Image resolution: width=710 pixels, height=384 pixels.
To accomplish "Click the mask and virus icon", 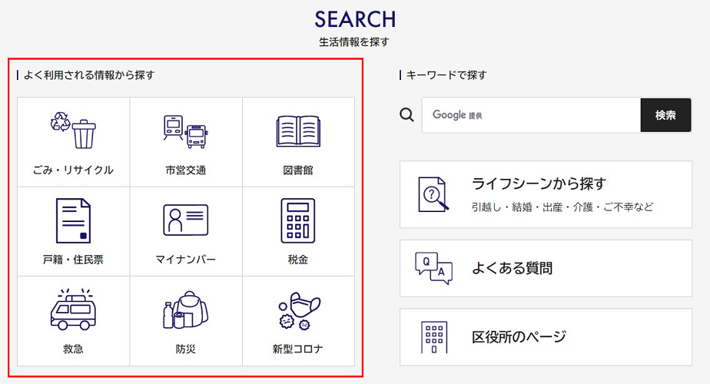I will (x=297, y=310).
